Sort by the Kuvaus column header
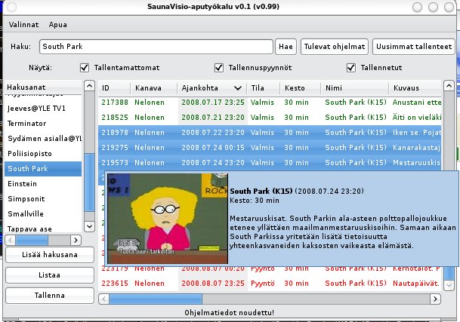Screen dimensions: 460x322 tap(415, 88)
